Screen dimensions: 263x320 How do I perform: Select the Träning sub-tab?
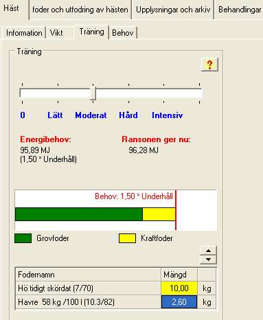pyautogui.click(x=91, y=32)
